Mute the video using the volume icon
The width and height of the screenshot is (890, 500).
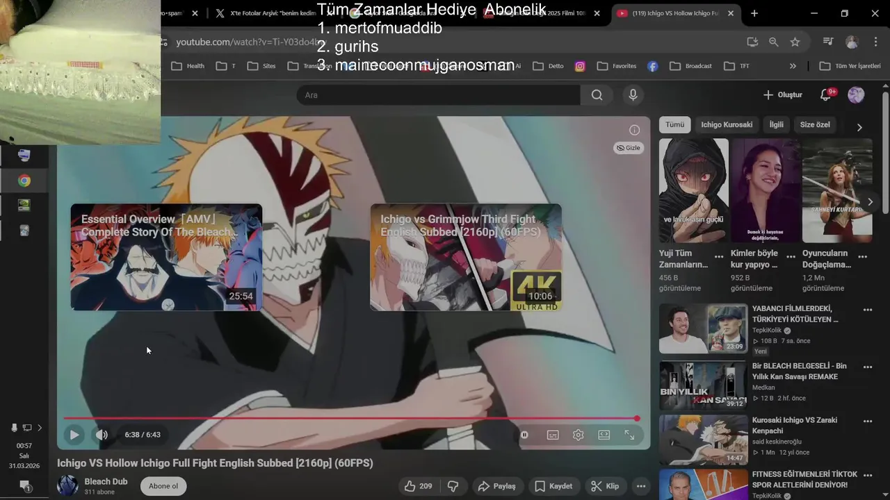coord(102,435)
